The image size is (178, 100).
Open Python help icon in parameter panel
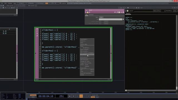[x=88, y=12]
